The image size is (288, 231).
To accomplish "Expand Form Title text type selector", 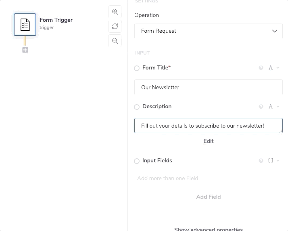I will pyautogui.click(x=274, y=68).
